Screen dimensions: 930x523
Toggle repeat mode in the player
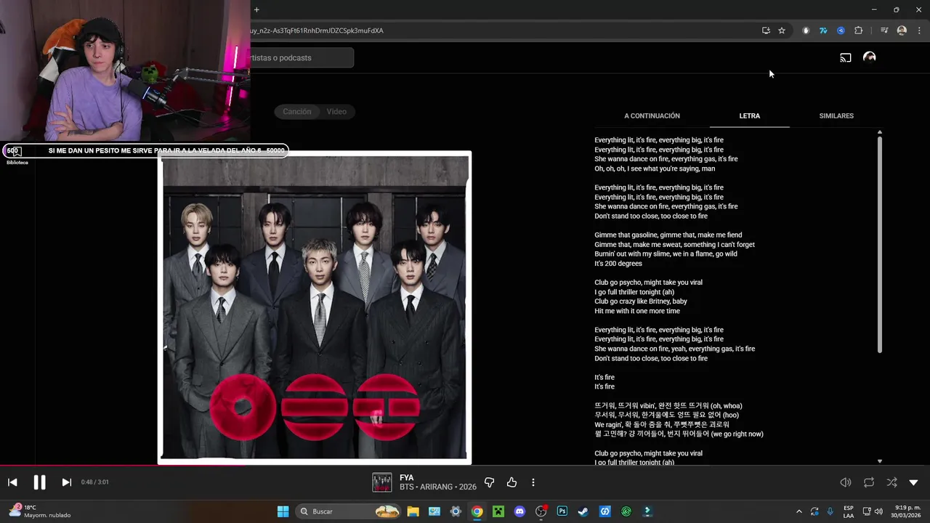point(869,482)
